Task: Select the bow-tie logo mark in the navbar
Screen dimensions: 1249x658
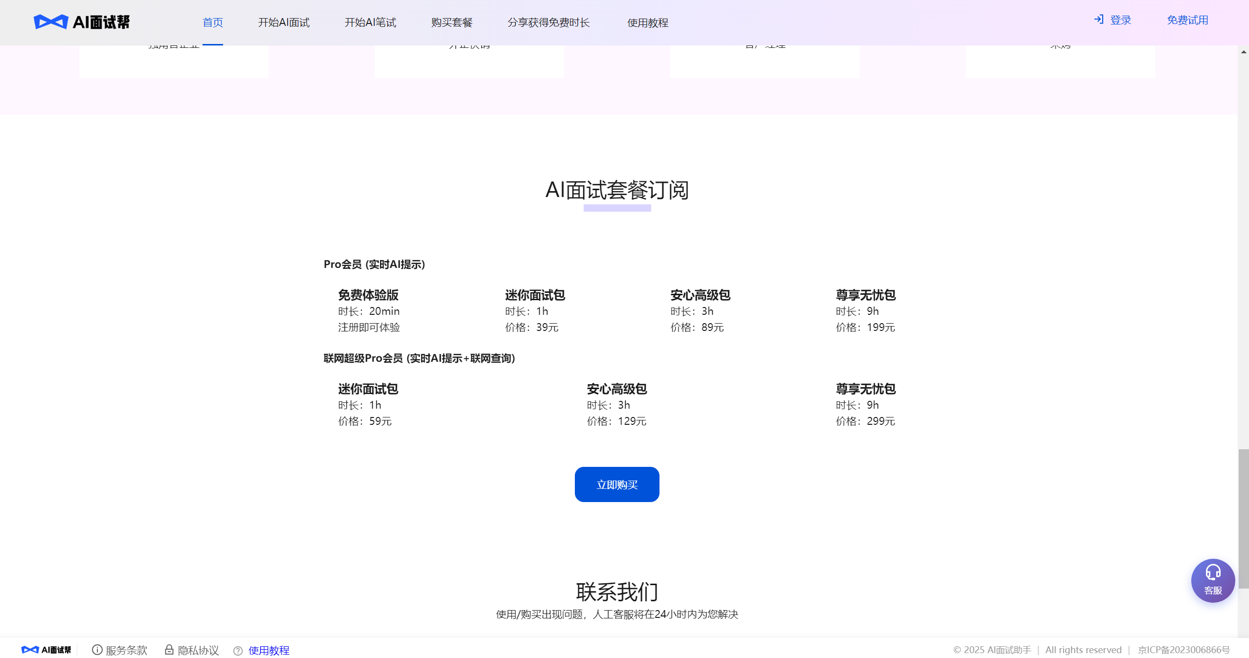Action: tap(51, 22)
